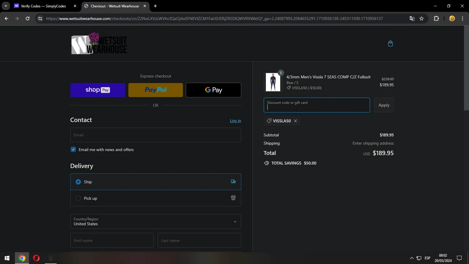
Task: Focus the Last name field
Action: pyautogui.click(x=199, y=240)
